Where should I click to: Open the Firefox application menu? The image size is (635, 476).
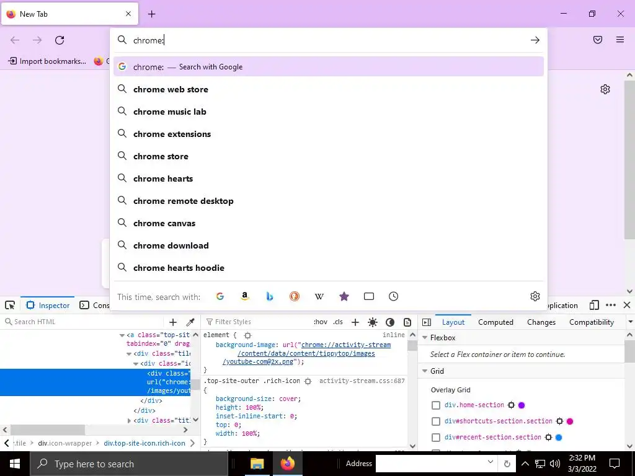[x=620, y=40]
